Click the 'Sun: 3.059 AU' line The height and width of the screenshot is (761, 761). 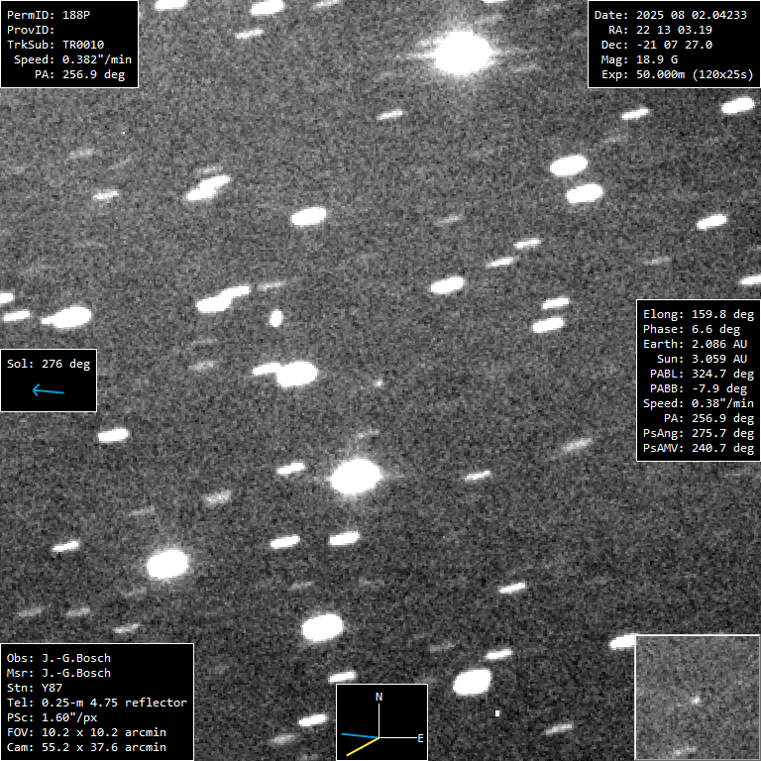click(702, 359)
